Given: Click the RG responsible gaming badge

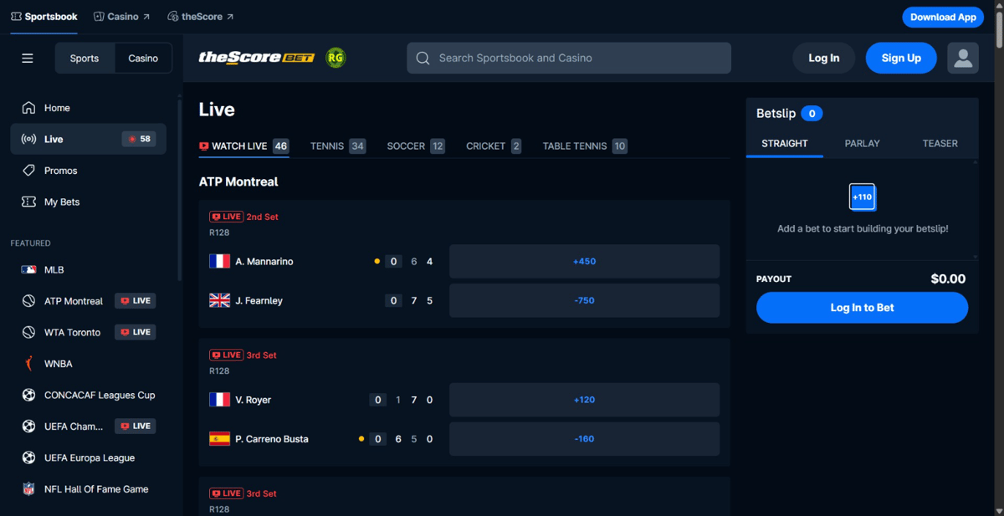Looking at the screenshot, I should (336, 58).
